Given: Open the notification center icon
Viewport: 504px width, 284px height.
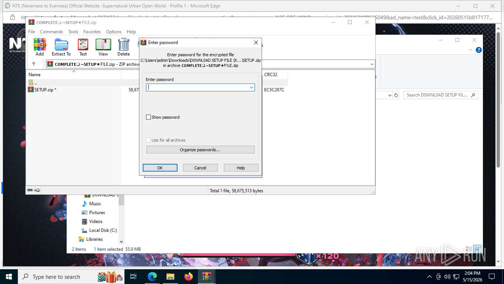Looking at the screenshot, I should click(492, 277).
